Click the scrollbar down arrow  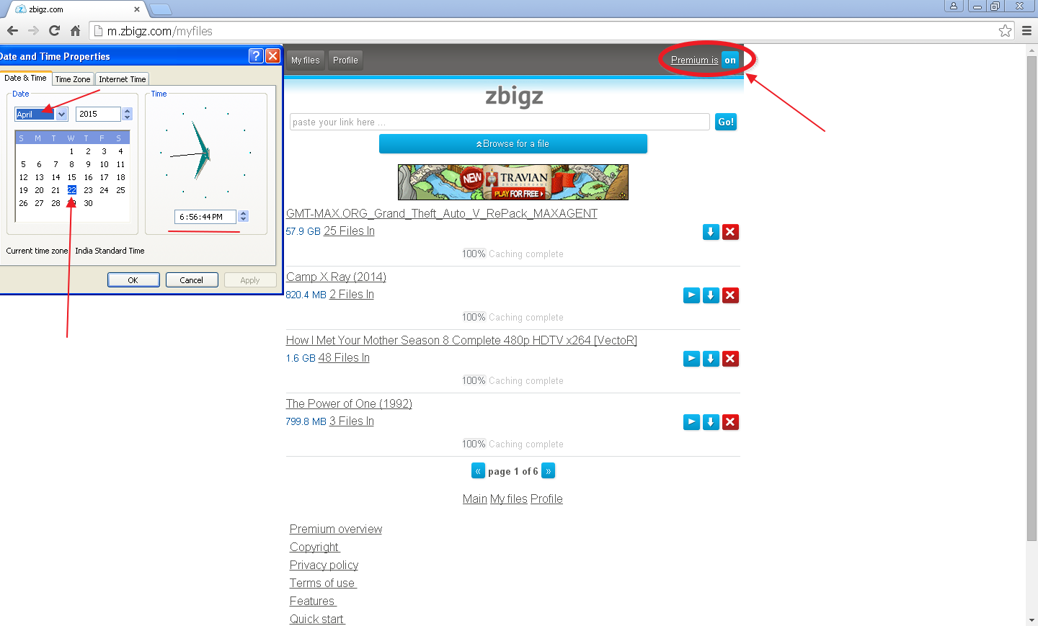click(x=1032, y=620)
